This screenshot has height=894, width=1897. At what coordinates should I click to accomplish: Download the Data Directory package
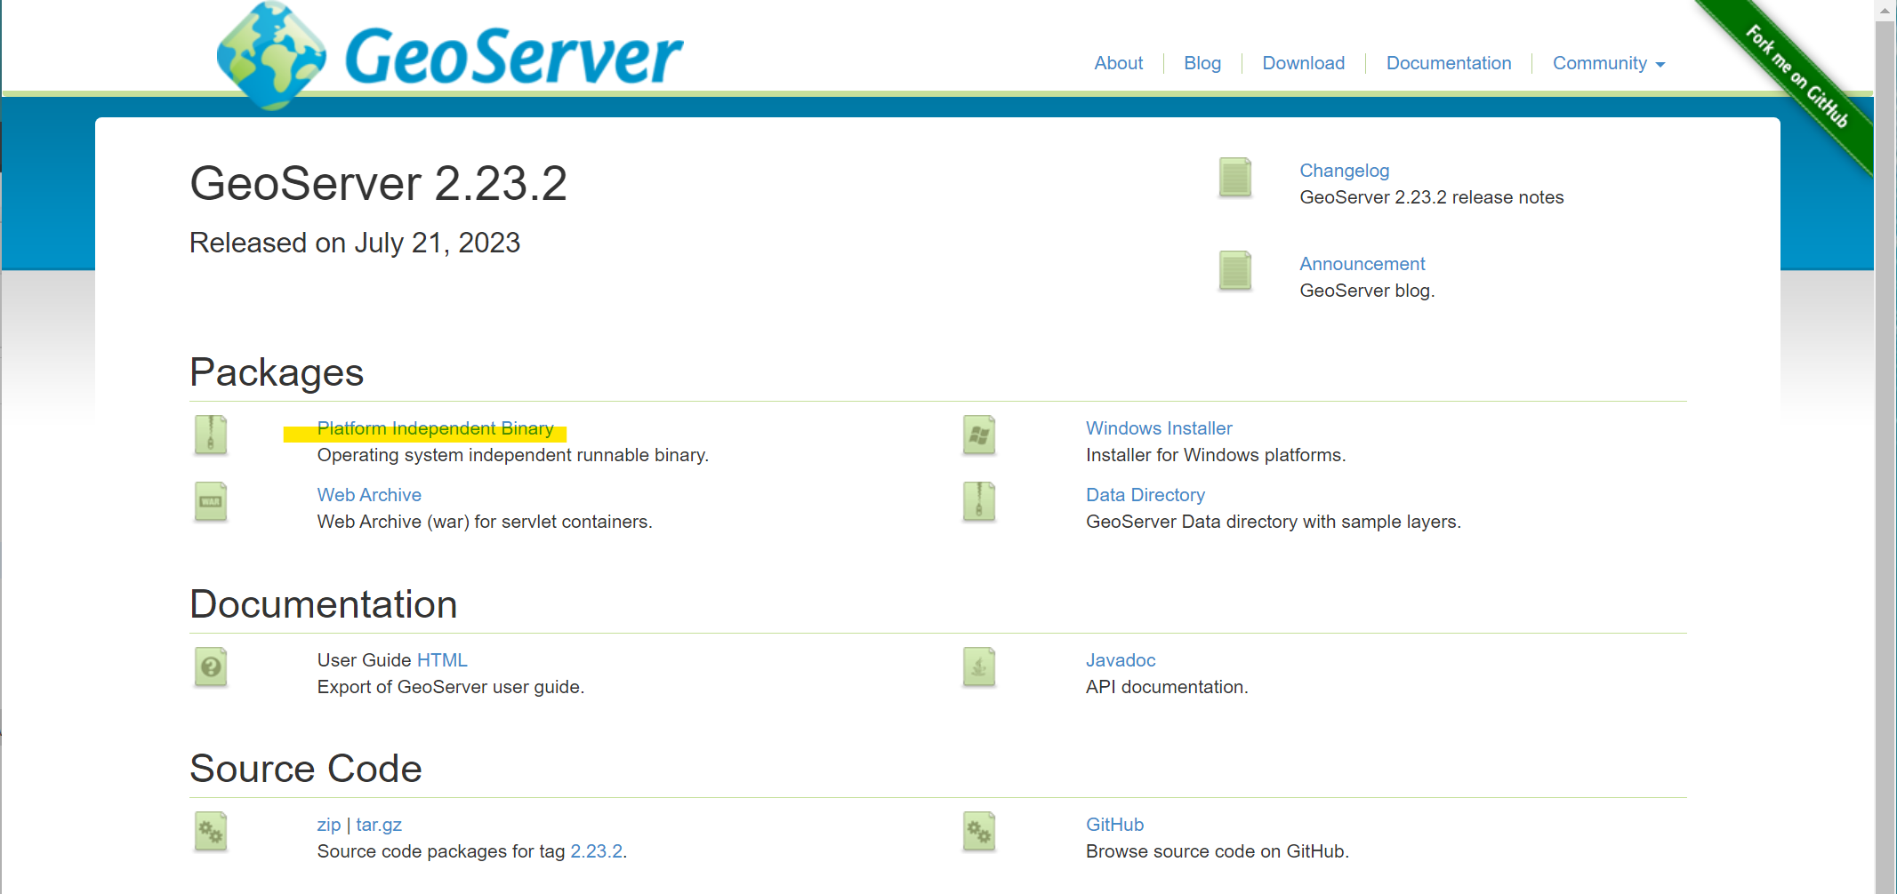point(1145,495)
